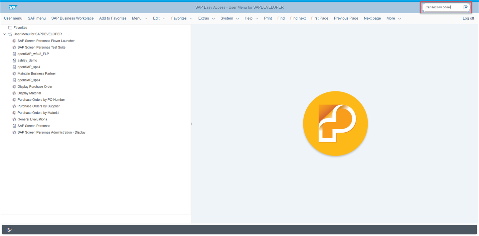Image resolution: width=479 pixels, height=236 pixels.
Task: Click Add to Favorites
Action: click(x=113, y=18)
